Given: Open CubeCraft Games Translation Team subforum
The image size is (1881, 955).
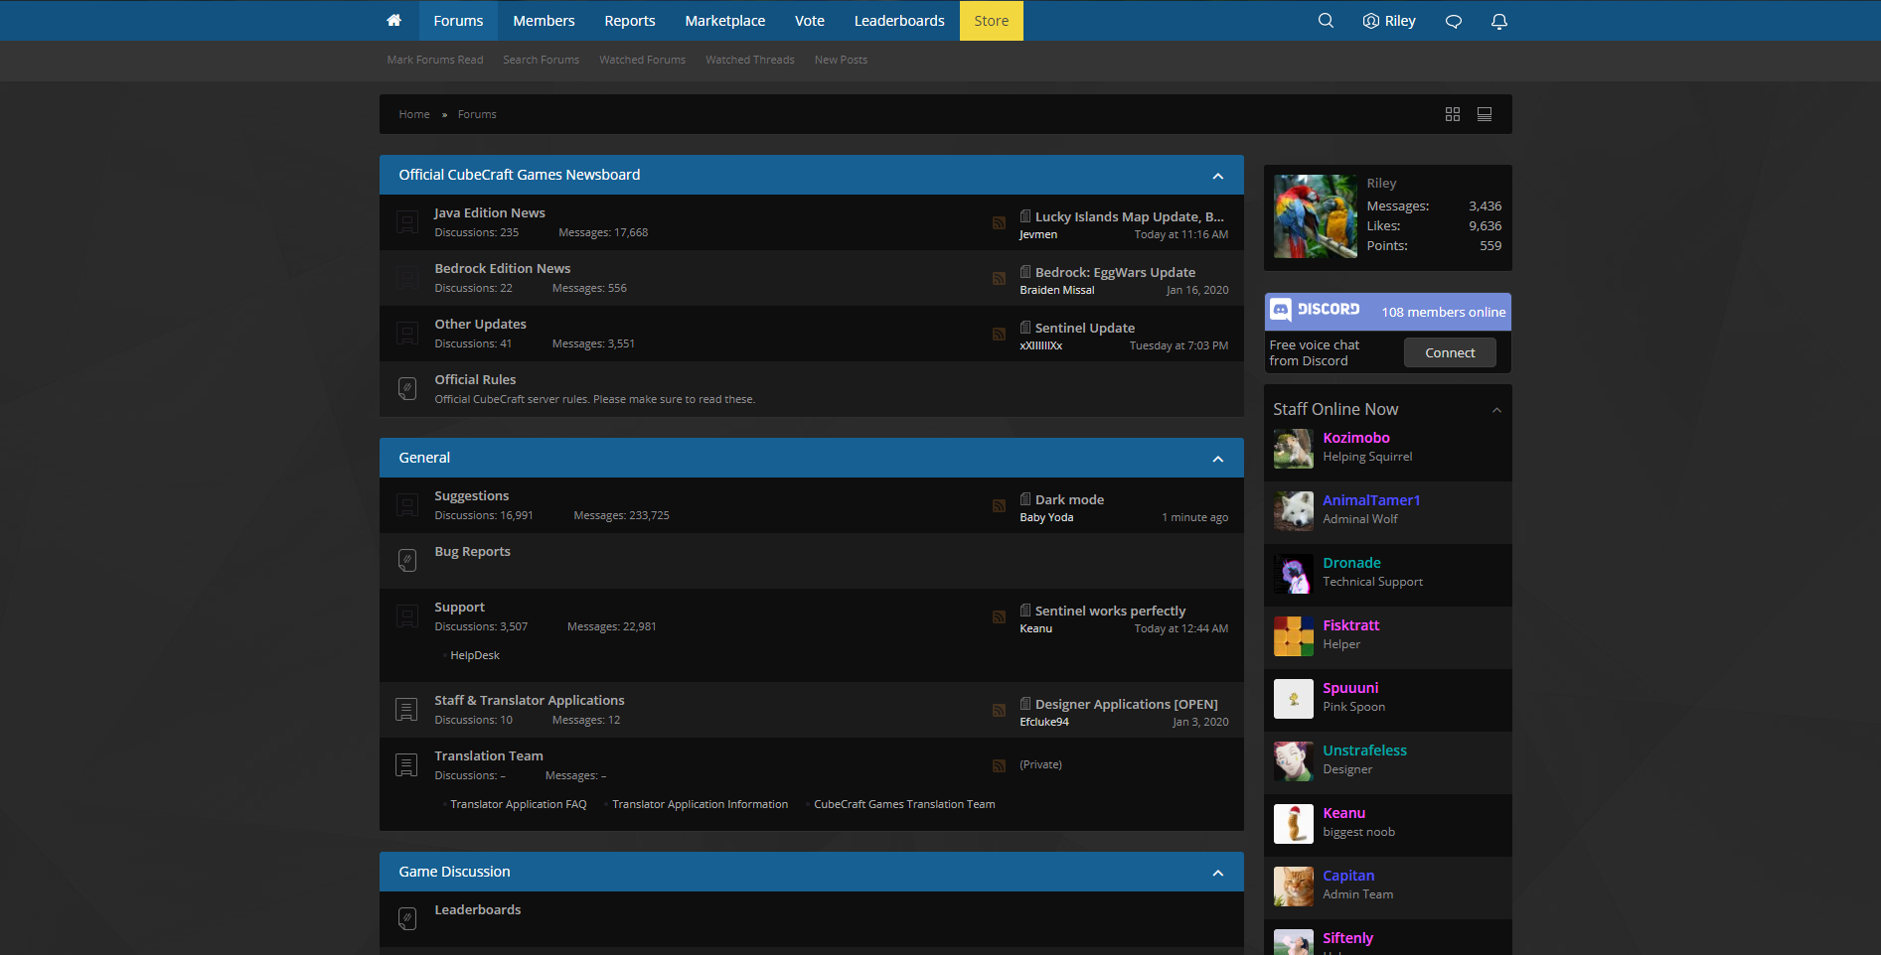Looking at the screenshot, I should 904,804.
